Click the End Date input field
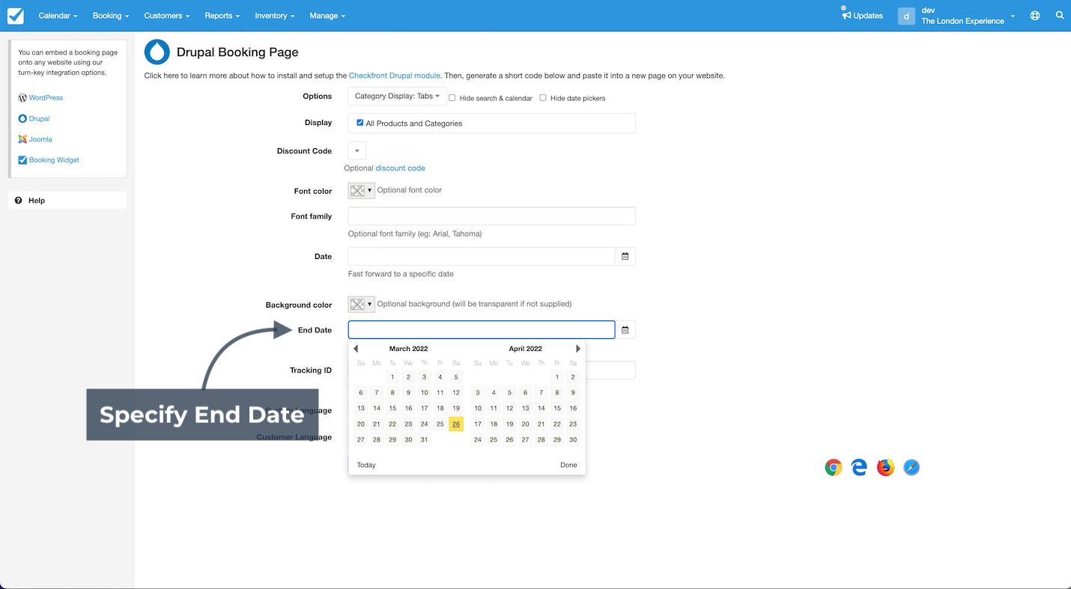The height and width of the screenshot is (589, 1071). tap(482, 329)
